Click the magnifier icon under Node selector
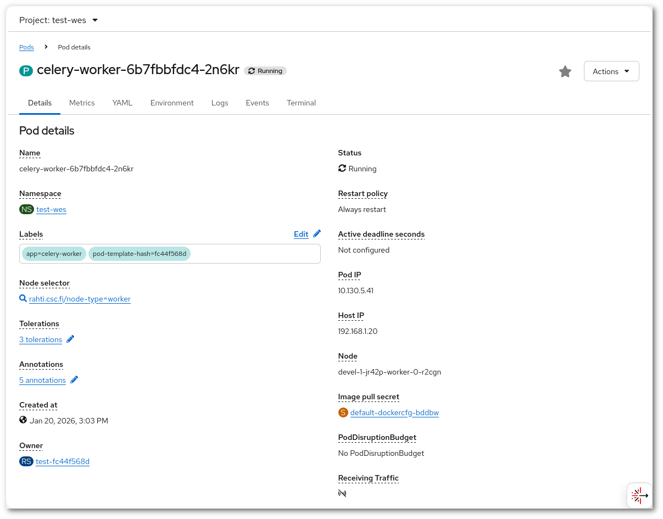This screenshot has height=519, width=663. 23,299
